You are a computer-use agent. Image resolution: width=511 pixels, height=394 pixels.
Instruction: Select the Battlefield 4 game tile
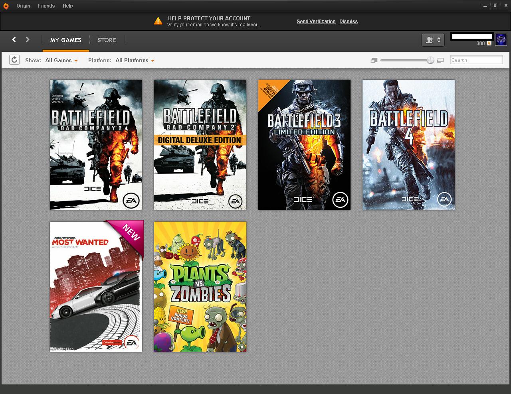tap(408, 144)
